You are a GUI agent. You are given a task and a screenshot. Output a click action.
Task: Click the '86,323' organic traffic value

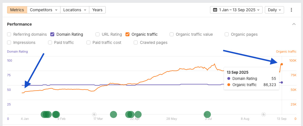coord(270,85)
